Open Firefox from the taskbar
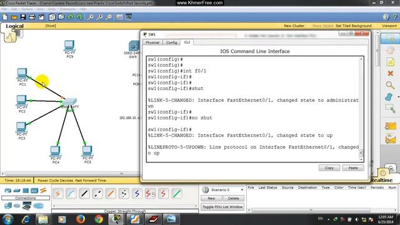 81,219
